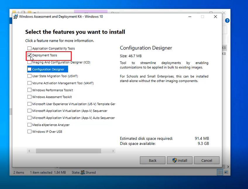Click the Configuration Designer description heading
Image resolution: width=248 pixels, height=189 pixels.
(x=146, y=48)
